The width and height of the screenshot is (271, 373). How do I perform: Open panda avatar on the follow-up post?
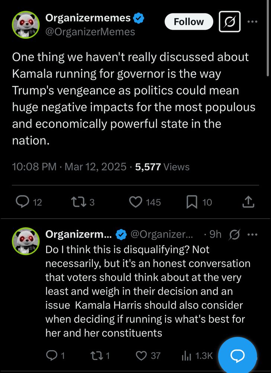point(26,241)
